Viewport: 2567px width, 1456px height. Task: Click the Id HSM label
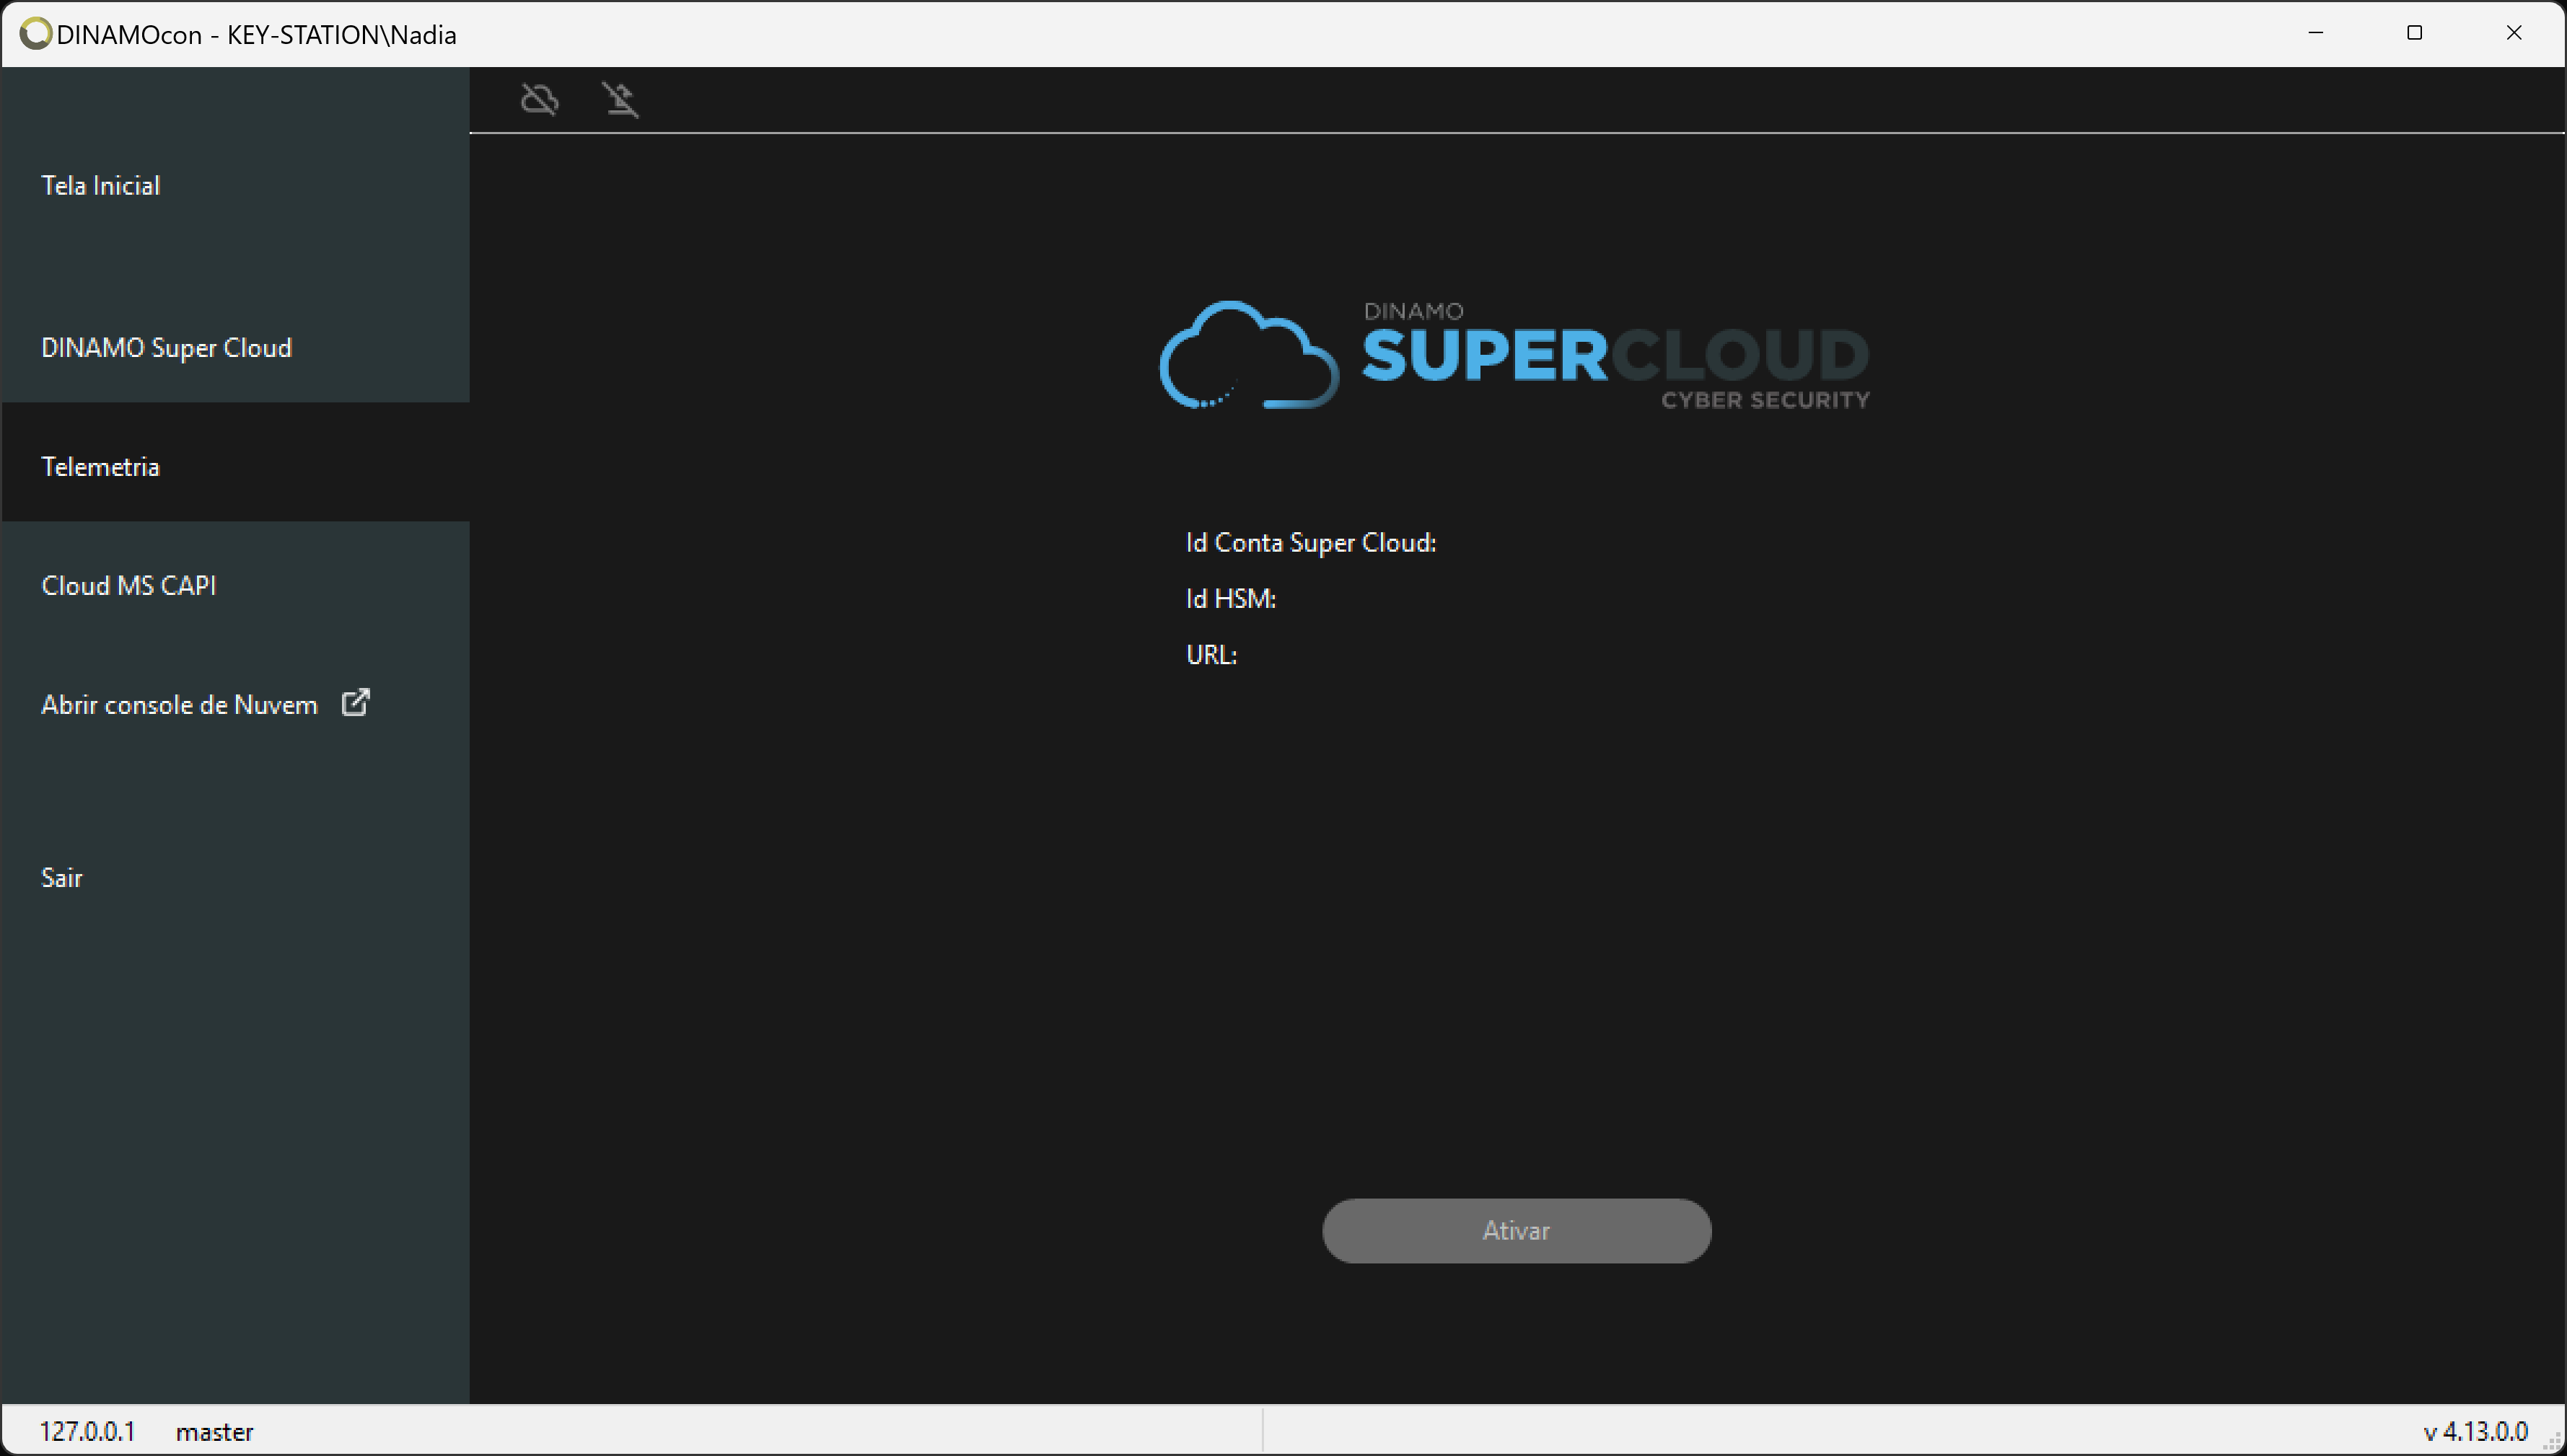click(x=1231, y=598)
